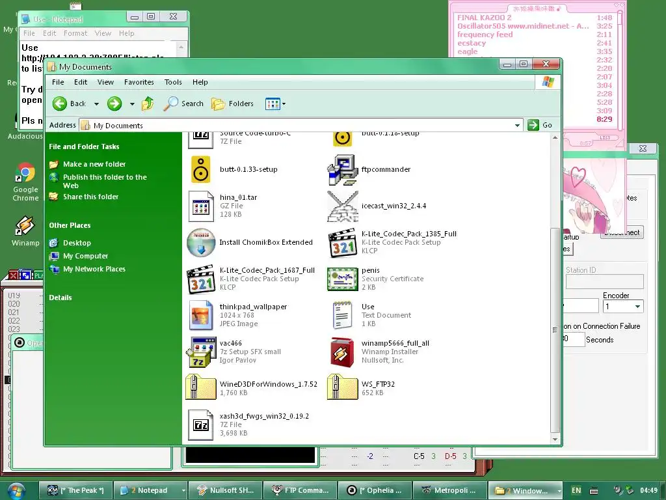Select the hina_01.tar file icon
Screen dimensions: 666x500
200,206
